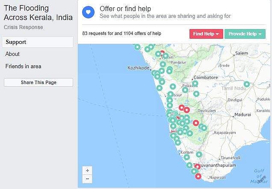Click the Salem city label on the map
The height and width of the screenshot is (189, 272).
pos(242,53)
